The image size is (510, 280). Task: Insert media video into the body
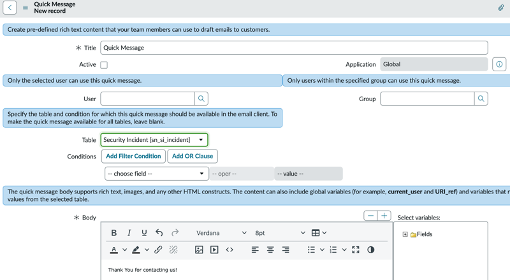214,250
